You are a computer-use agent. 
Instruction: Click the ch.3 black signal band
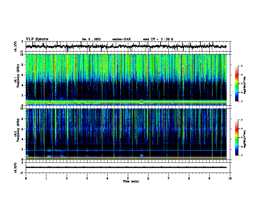pos(126,167)
